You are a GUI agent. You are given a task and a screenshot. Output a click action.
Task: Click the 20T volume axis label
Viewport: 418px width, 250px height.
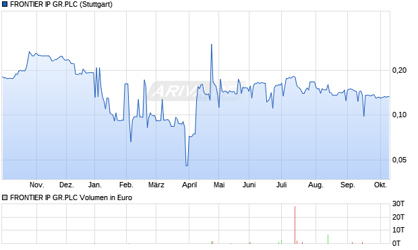(398, 217)
